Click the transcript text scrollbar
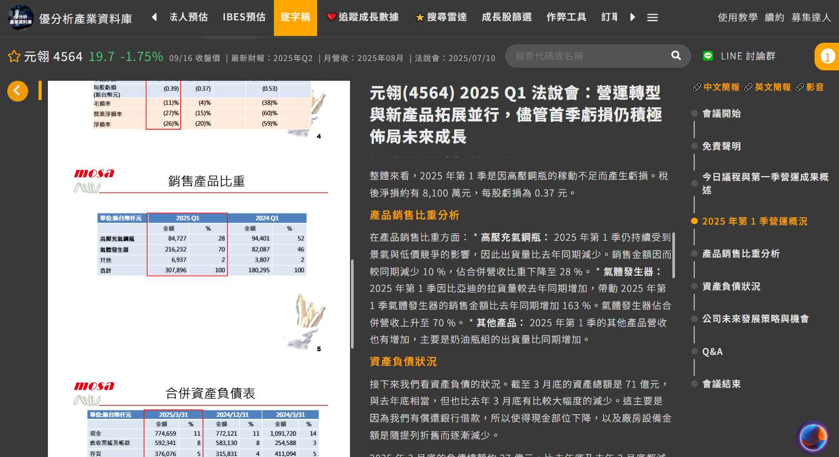Viewport: 839px width, 457px height. pyautogui.click(x=674, y=255)
